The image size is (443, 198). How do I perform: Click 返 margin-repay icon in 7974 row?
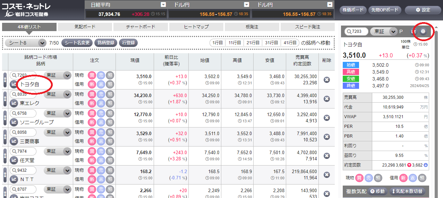point(101,160)
